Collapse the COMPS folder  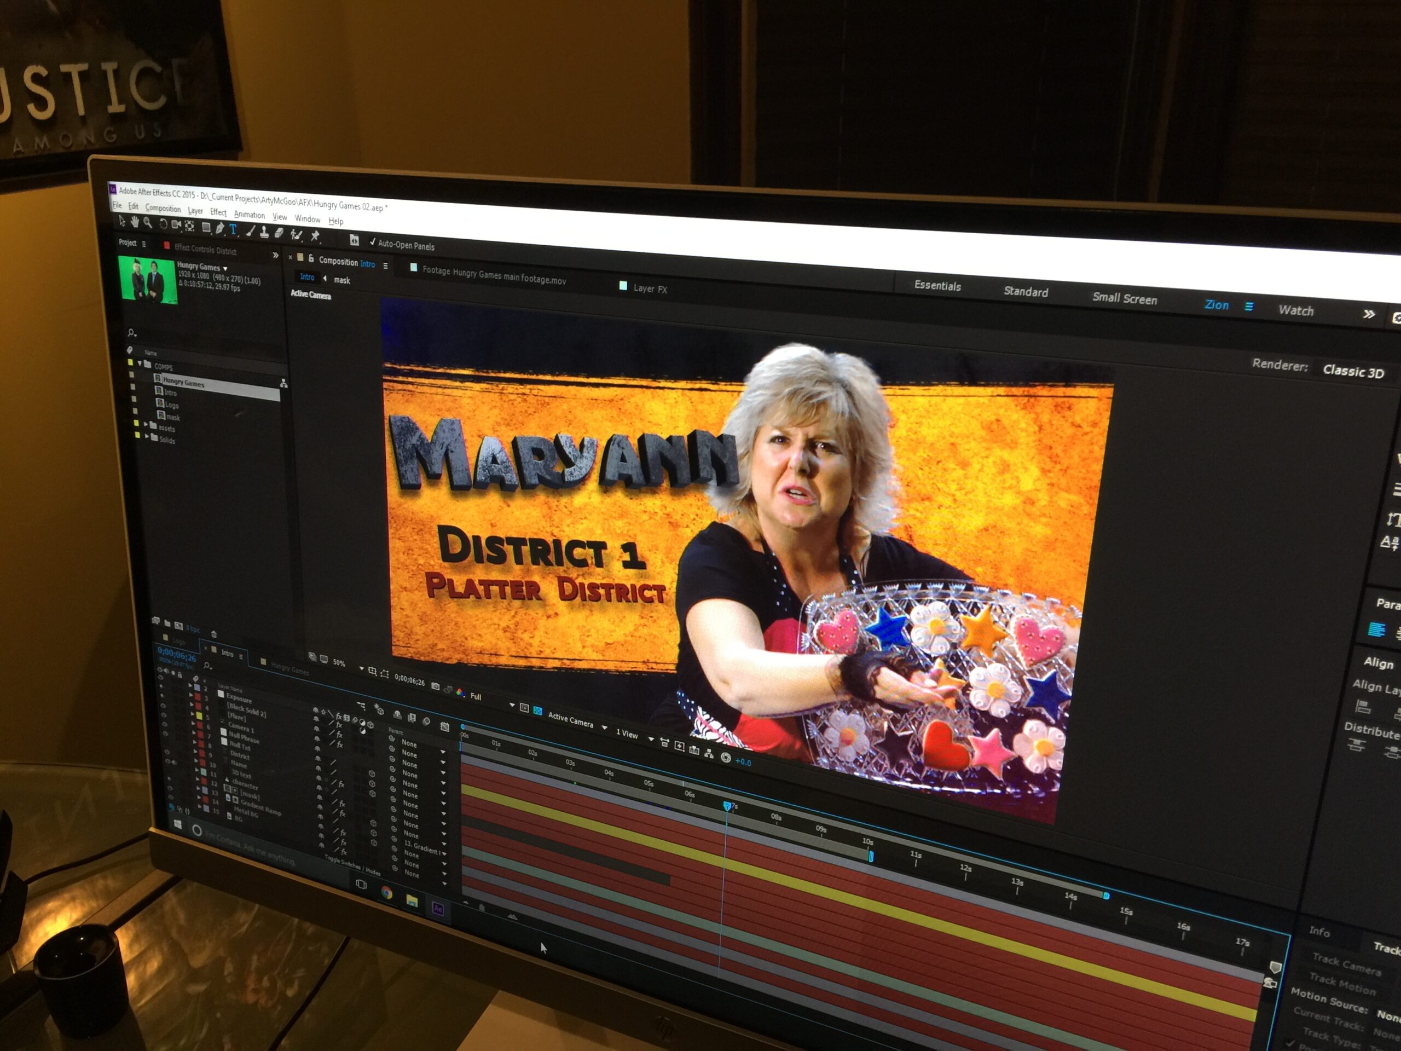tap(140, 363)
